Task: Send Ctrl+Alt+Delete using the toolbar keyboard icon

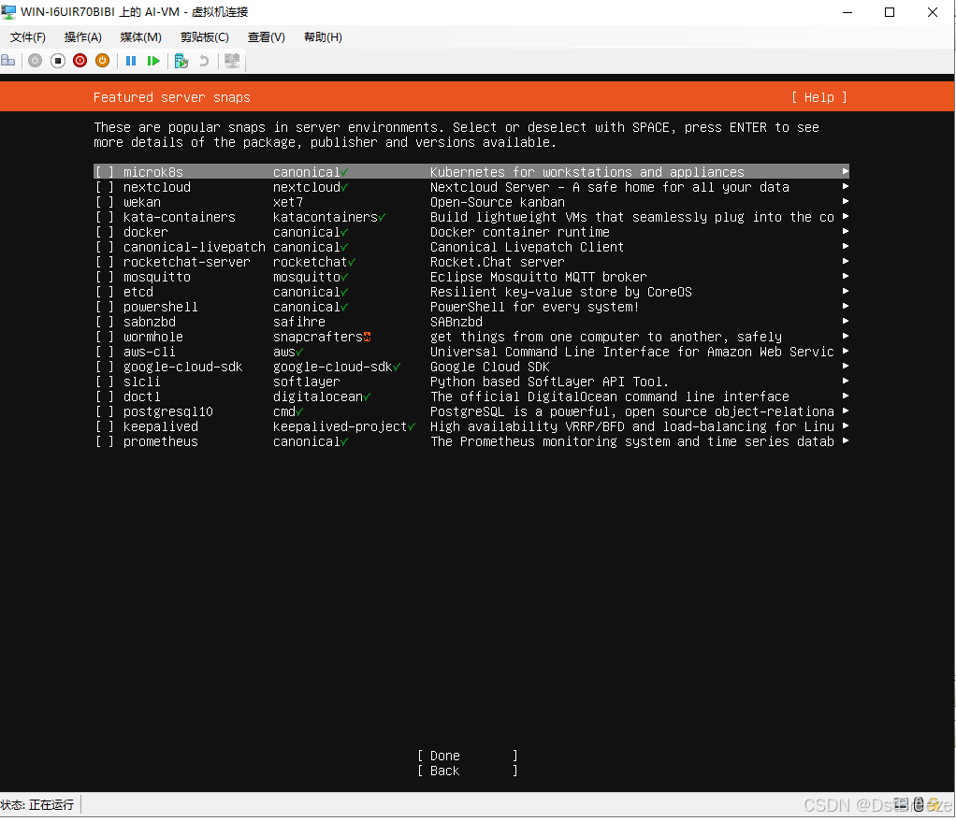Action: 8,61
